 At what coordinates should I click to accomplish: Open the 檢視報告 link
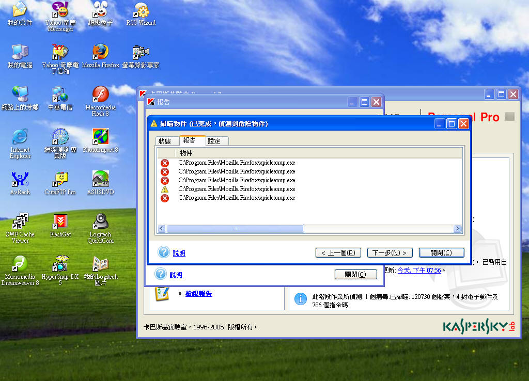tap(198, 294)
